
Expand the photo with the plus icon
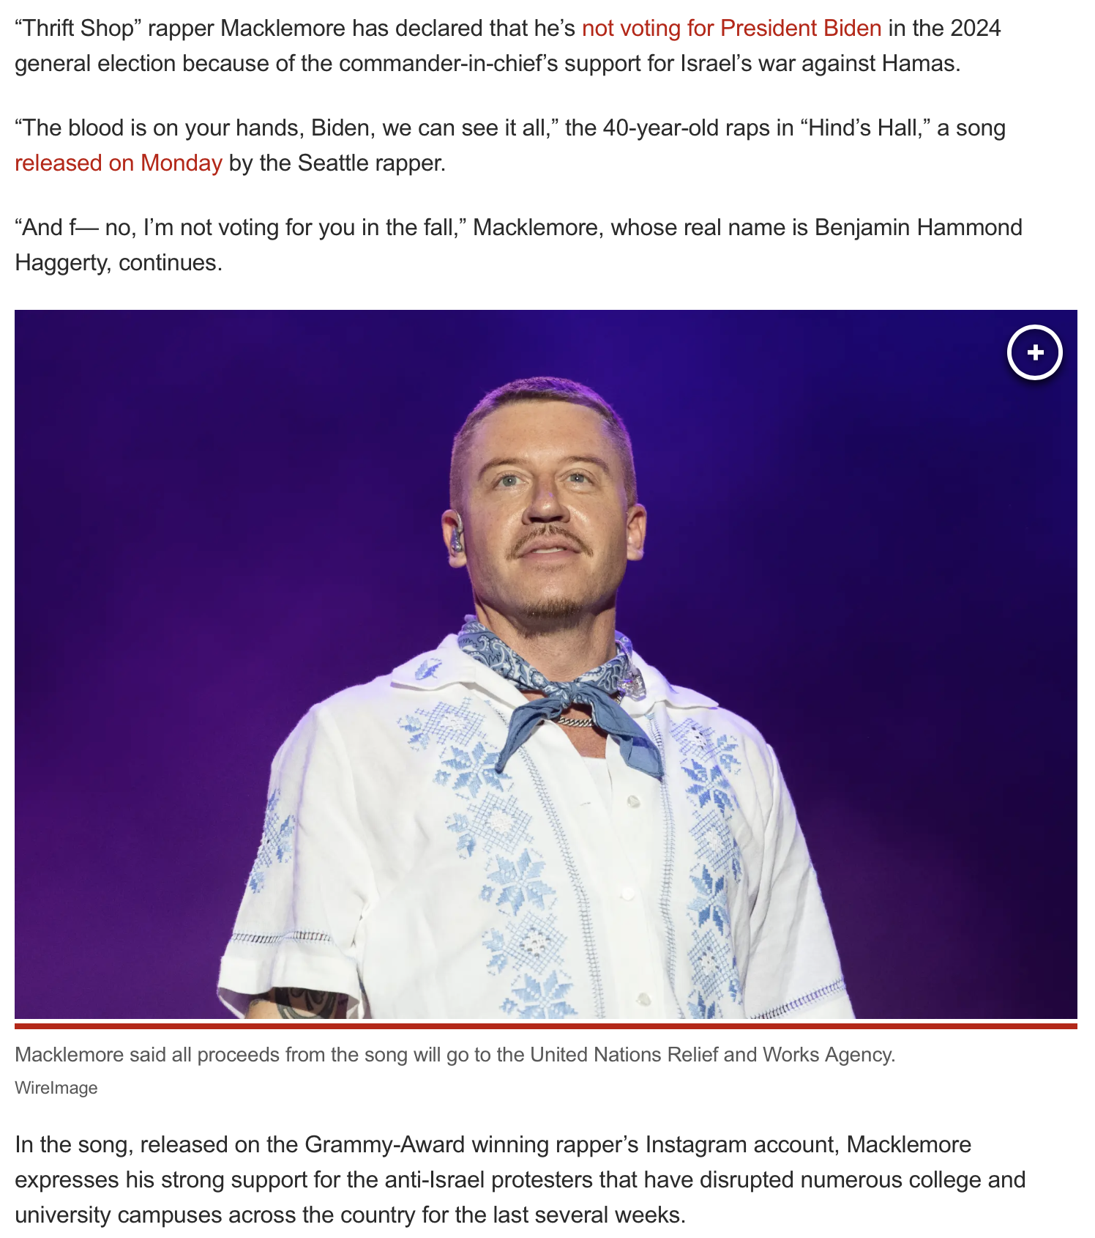[x=1034, y=352]
